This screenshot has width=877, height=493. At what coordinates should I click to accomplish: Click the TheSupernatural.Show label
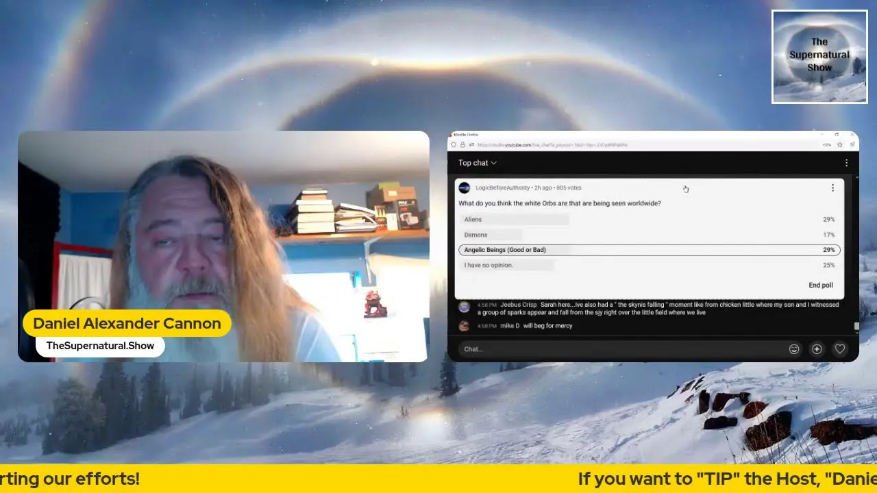coord(100,346)
